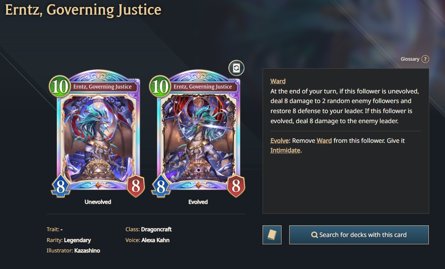Open the Glossary link
The height and width of the screenshot is (269, 445).
coord(410,59)
